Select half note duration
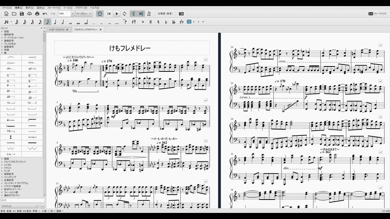 point(63,22)
